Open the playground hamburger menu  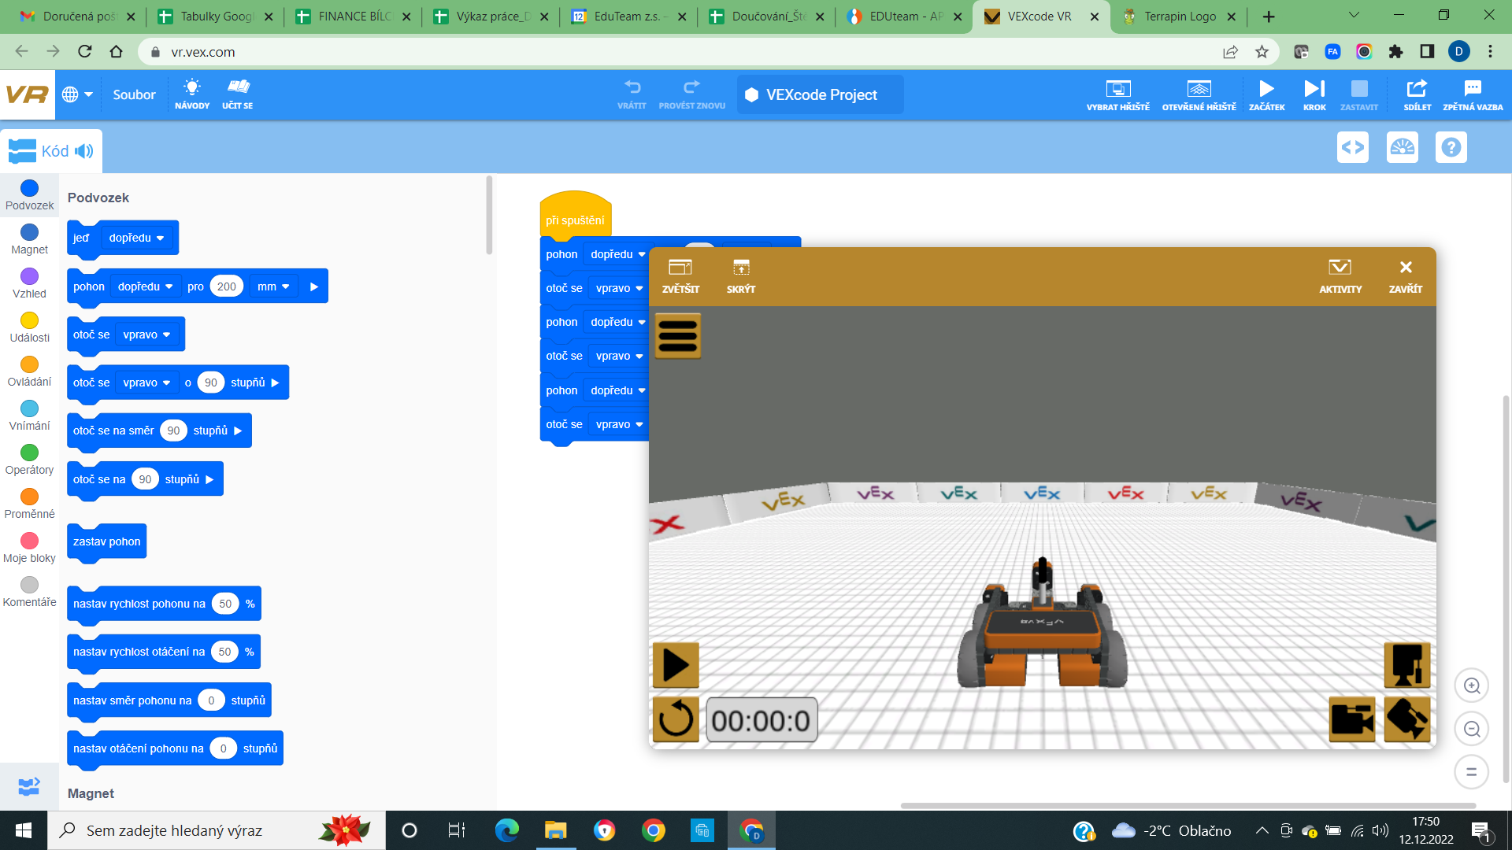click(677, 336)
